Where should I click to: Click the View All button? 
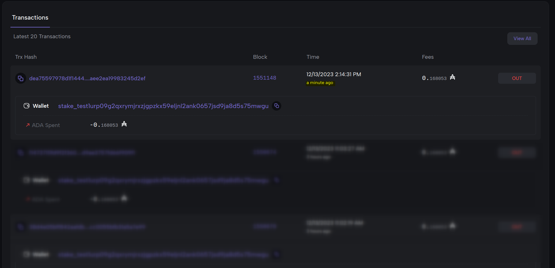click(522, 39)
